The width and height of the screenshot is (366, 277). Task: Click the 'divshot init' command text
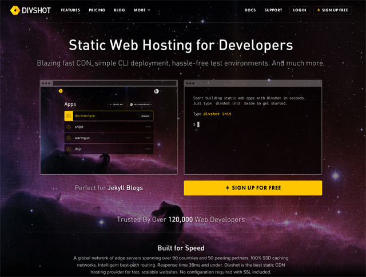217,114
